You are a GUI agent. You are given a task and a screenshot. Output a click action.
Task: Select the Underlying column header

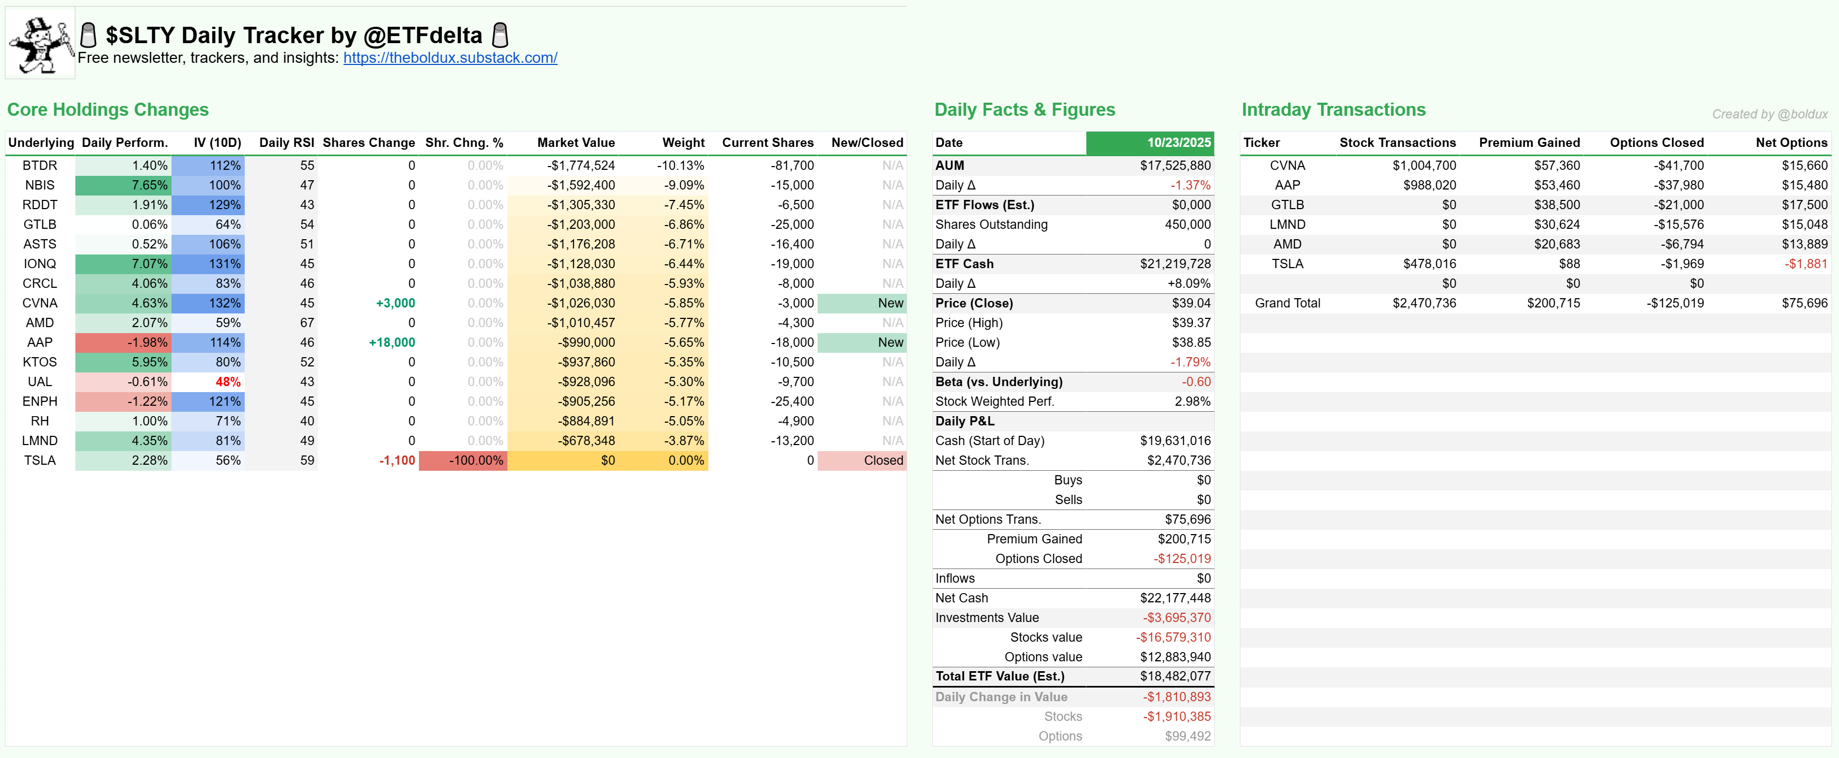point(41,143)
